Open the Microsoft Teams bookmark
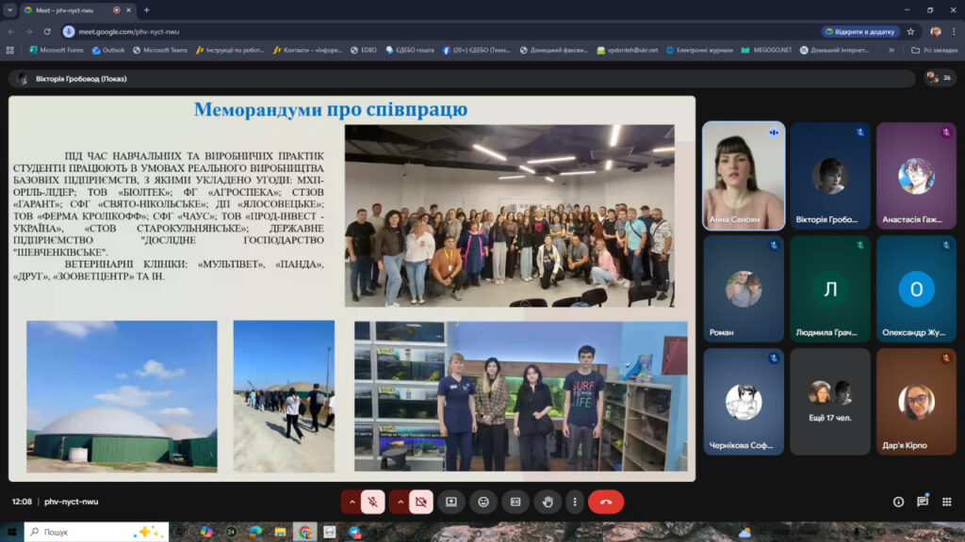This screenshot has height=542, width=965. point(160,50)
